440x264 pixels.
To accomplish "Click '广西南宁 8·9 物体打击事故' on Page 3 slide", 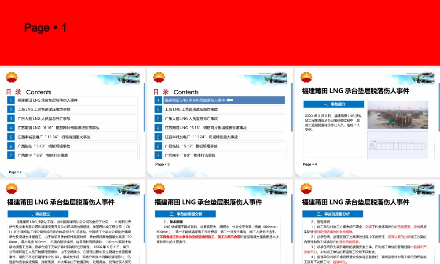I will coord(224,155).
